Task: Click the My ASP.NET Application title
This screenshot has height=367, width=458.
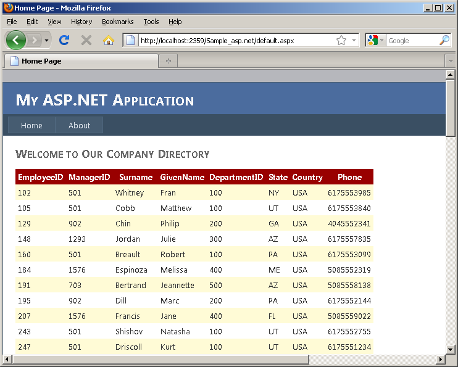Action: tap(104, 100)
